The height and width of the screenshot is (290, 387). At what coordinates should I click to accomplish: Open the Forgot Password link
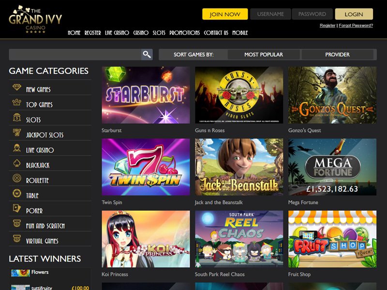[356, 26]
